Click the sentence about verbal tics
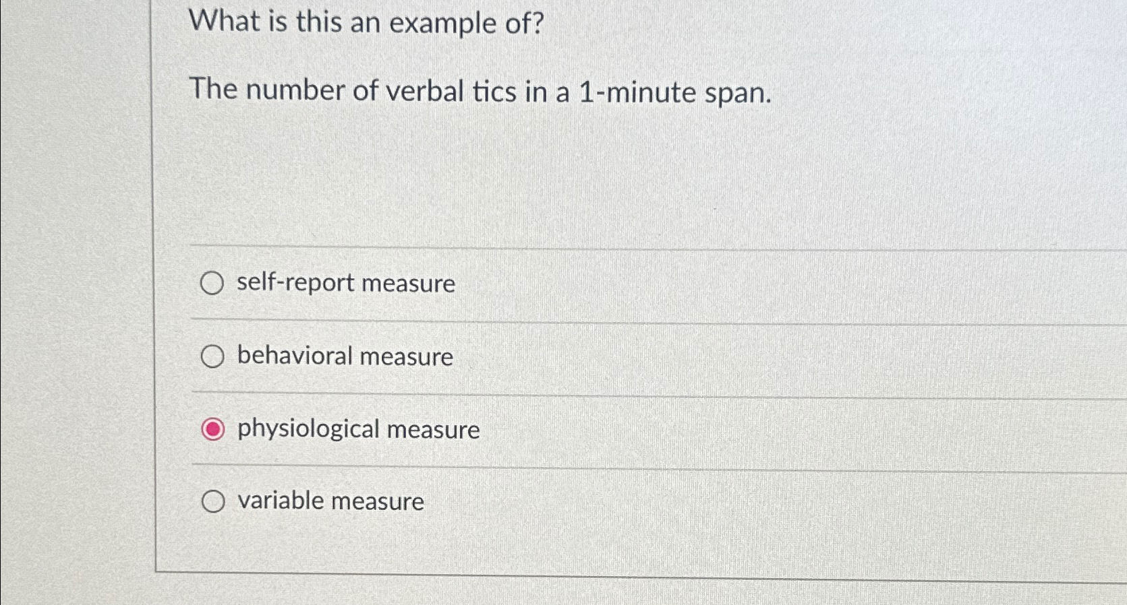1127x605 pixels. [x=481, y=91]
